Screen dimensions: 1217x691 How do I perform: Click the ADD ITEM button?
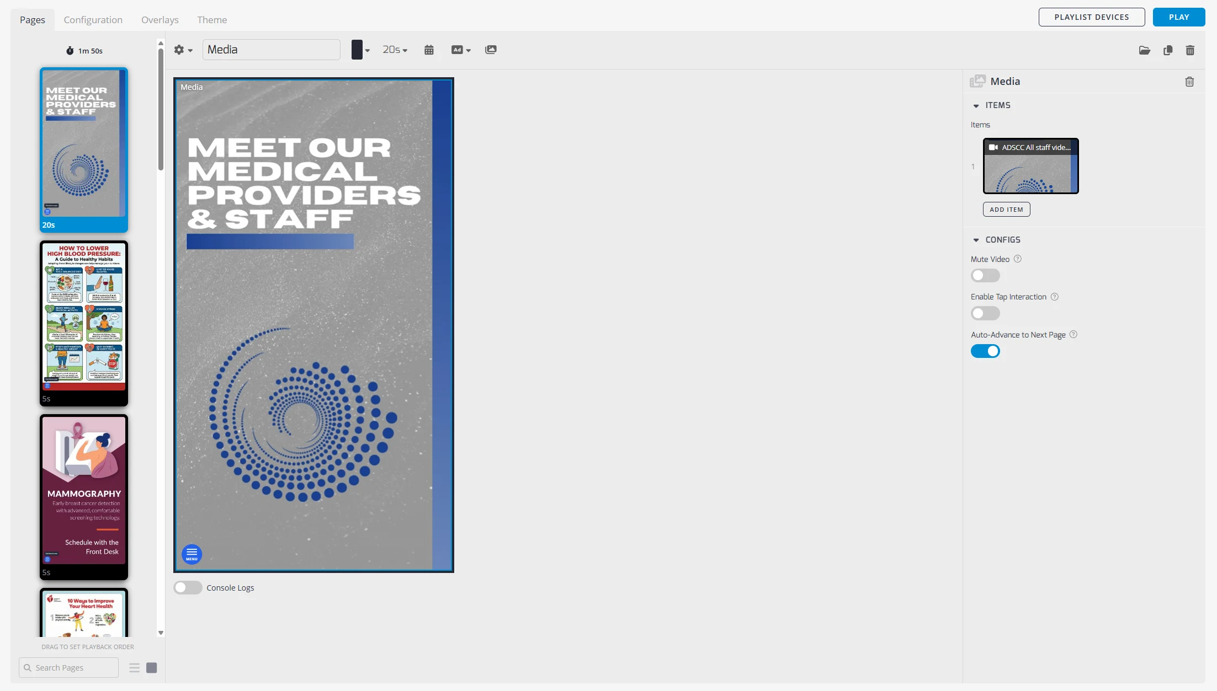[1006, 210]
